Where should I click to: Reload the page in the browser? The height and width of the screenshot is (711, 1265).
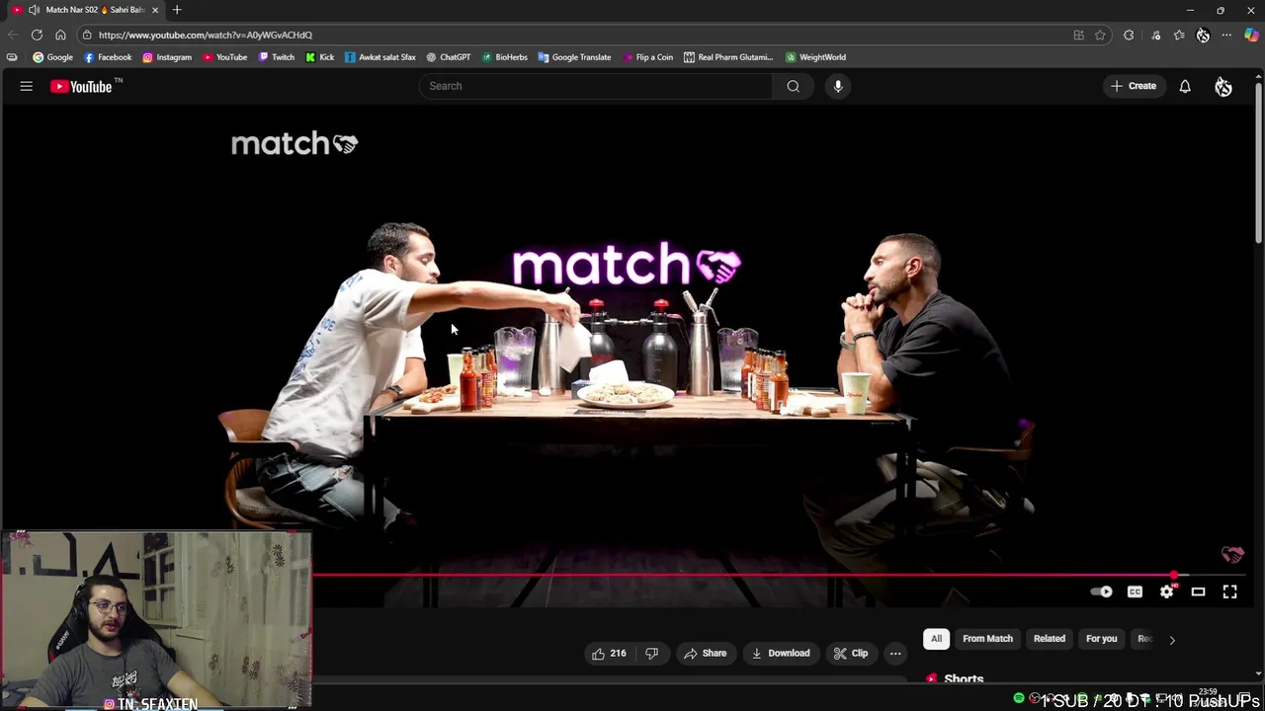(x=37, y=35)
